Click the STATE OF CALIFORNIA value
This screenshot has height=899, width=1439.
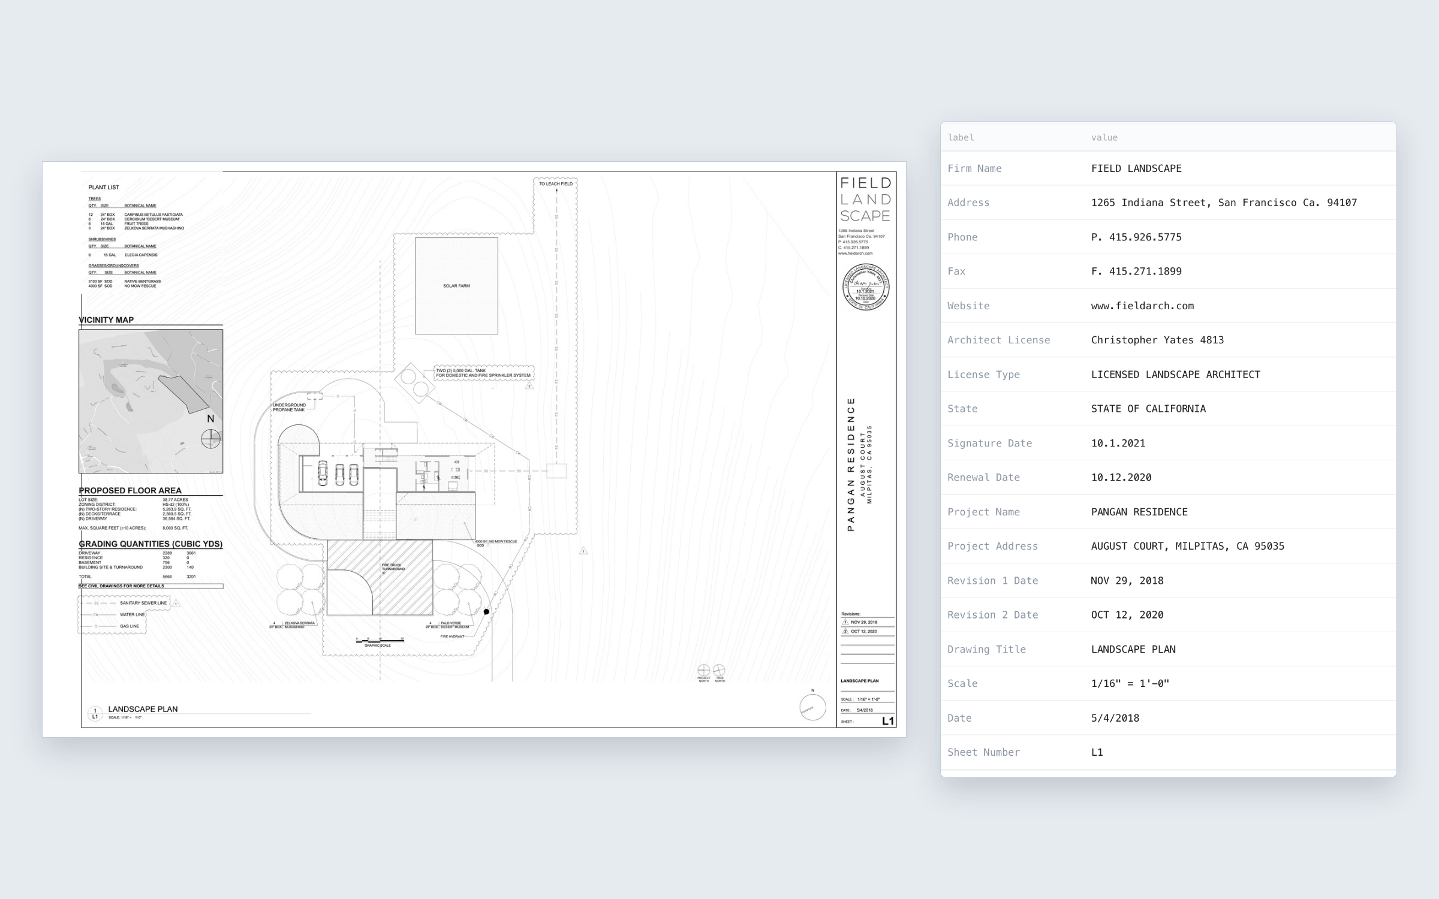pos(1148,409)
